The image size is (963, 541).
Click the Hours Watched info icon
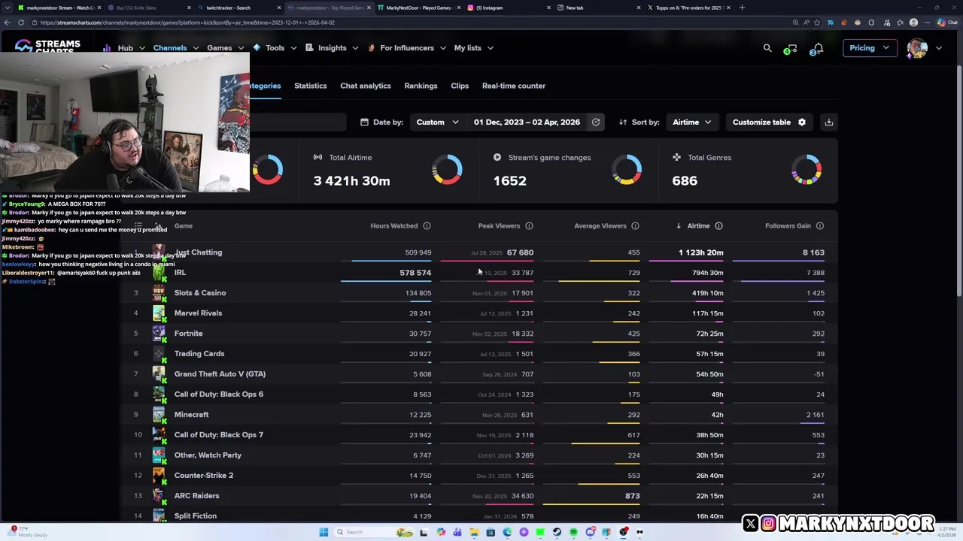[x=427, y=226]
